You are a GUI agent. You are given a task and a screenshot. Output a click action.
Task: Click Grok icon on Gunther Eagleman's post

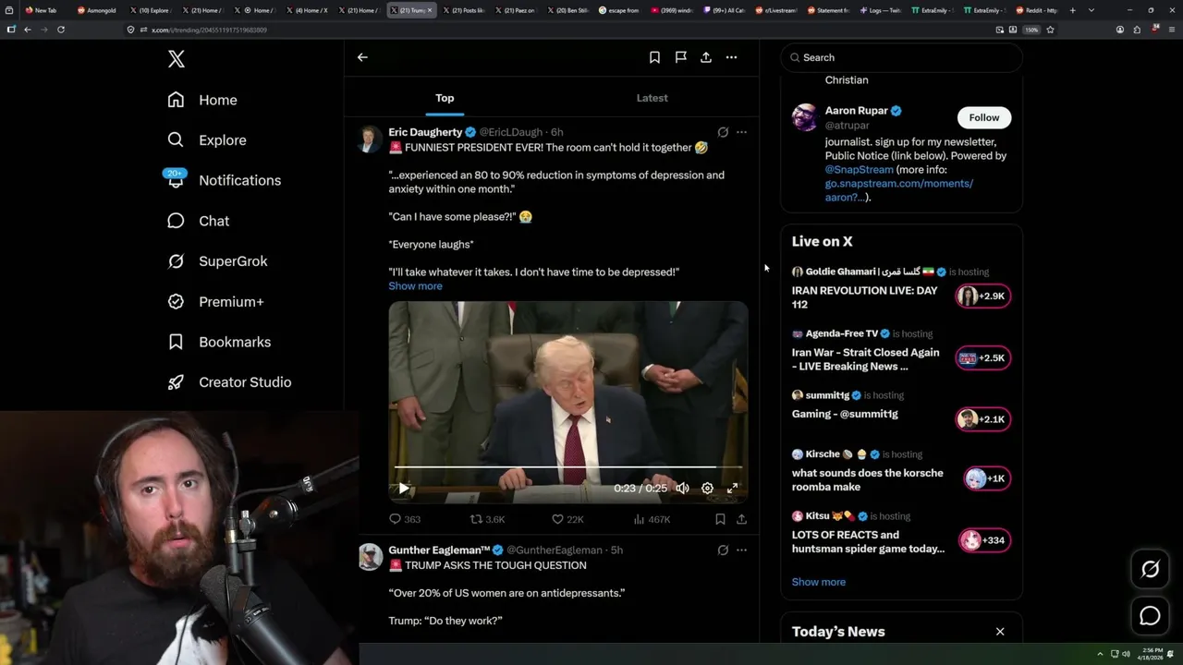tap(723, 550)
